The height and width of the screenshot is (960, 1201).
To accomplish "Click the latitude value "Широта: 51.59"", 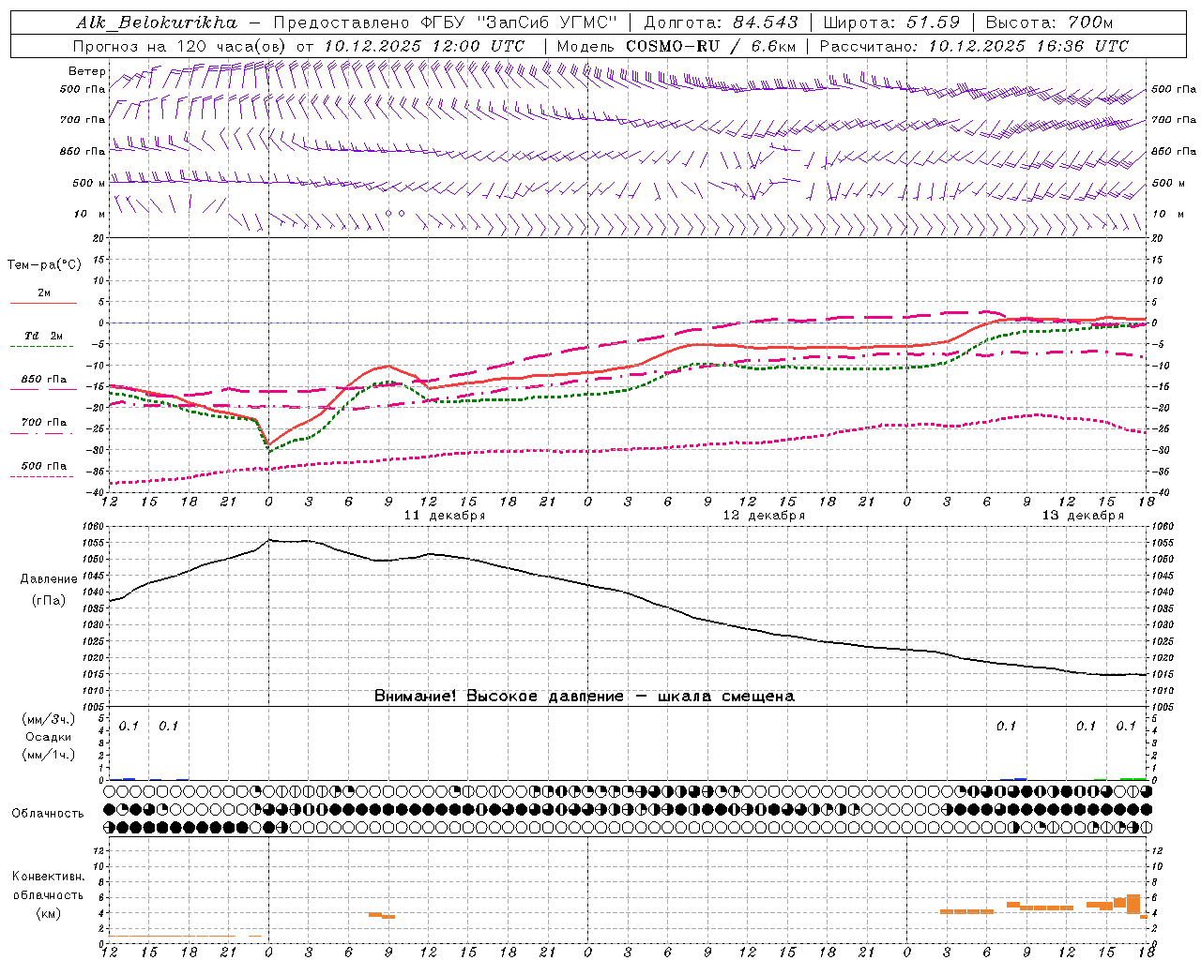I will pyautogui.click(x=891, y=22).
